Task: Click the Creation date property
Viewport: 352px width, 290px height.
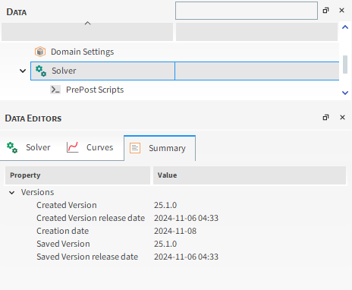Action: (x=63, y=231)
